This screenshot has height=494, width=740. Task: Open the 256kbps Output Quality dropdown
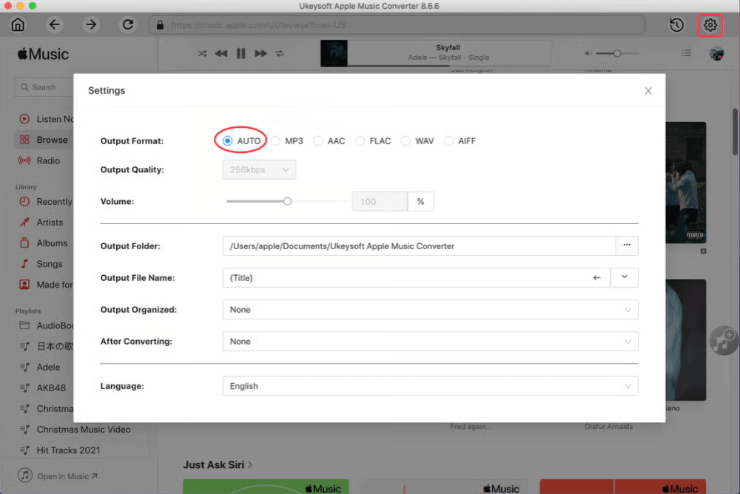[259, 170]
